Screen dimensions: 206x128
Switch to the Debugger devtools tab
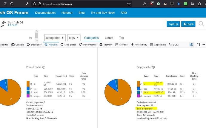(34, 45)
